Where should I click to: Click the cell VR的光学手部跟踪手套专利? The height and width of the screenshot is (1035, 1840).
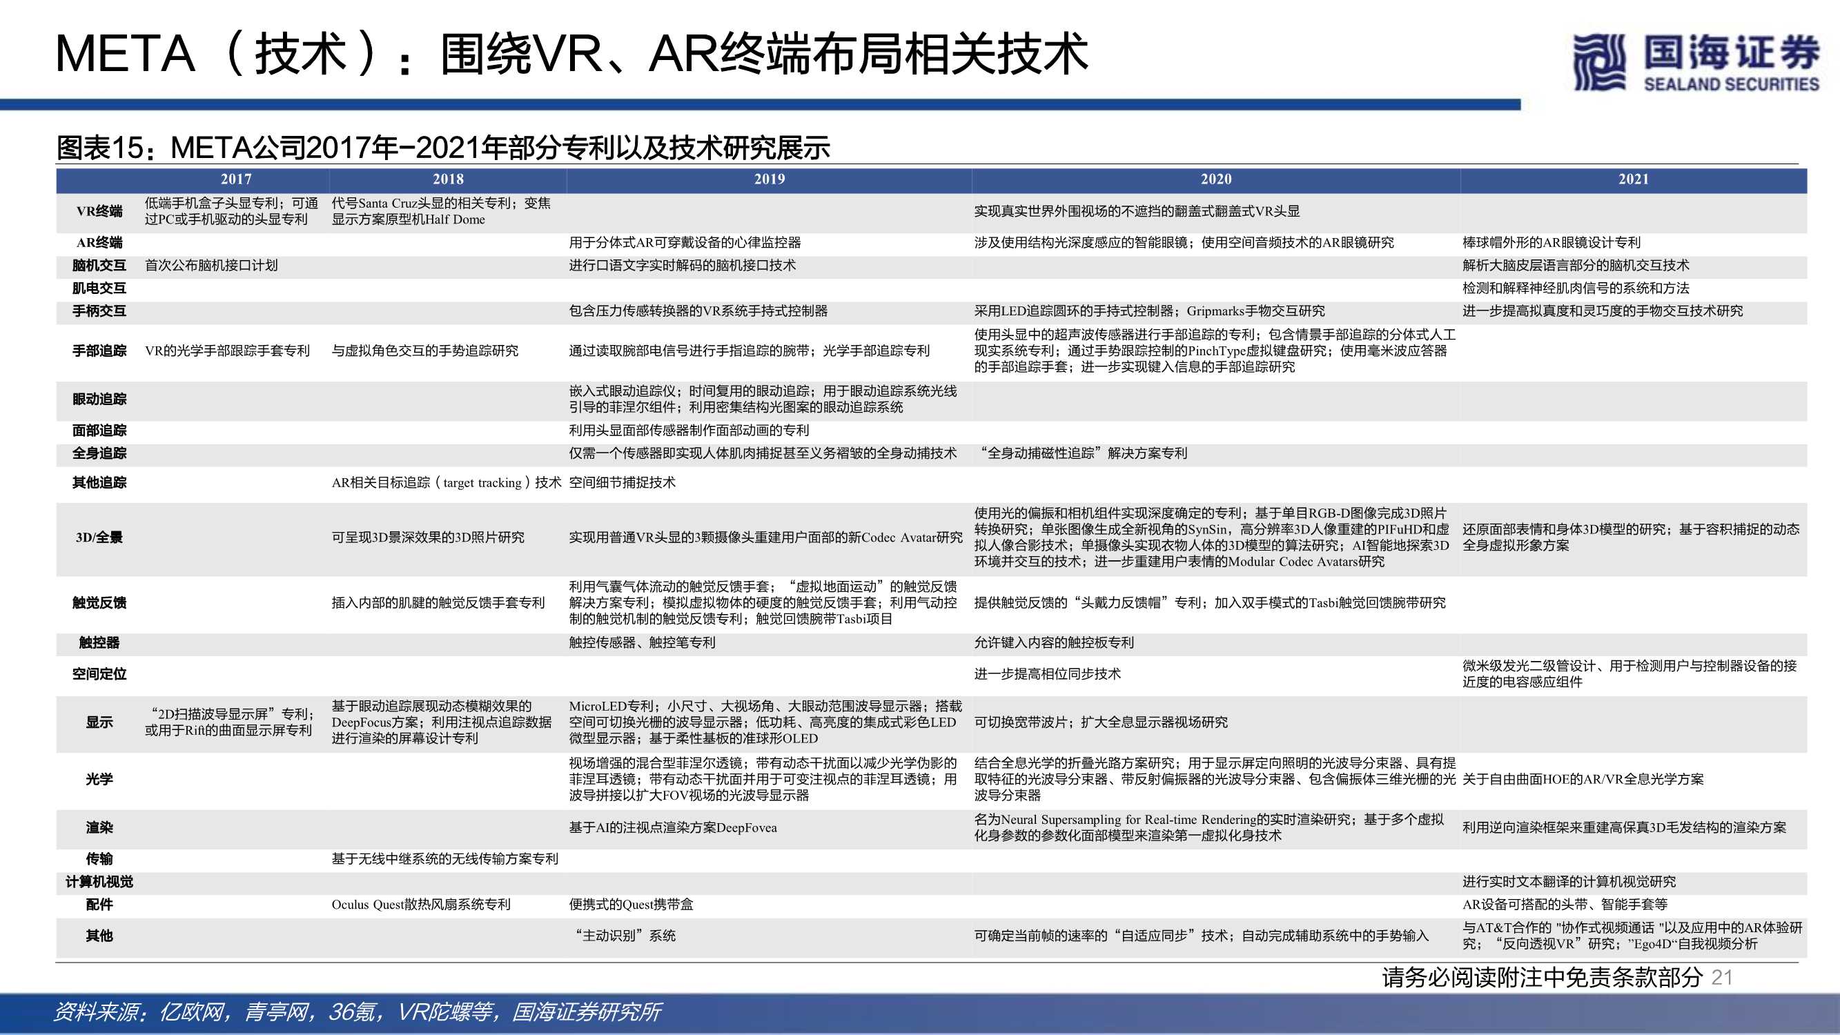pyautogui.click(x=227, y=351)
